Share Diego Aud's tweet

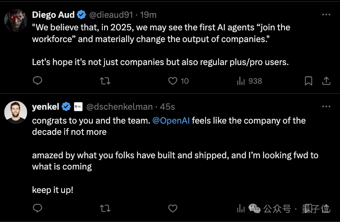326,81
